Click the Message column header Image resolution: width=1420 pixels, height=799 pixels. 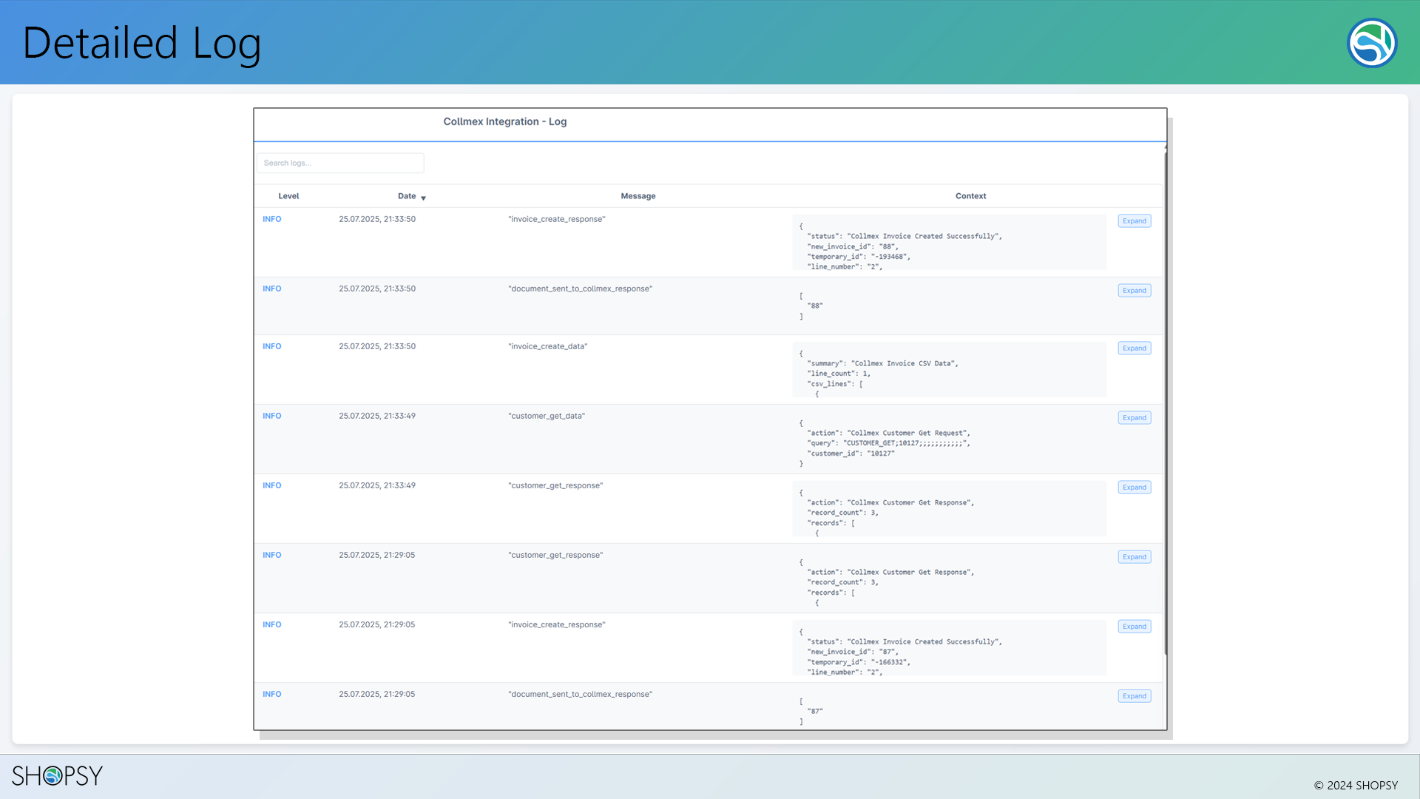[638, 196]
